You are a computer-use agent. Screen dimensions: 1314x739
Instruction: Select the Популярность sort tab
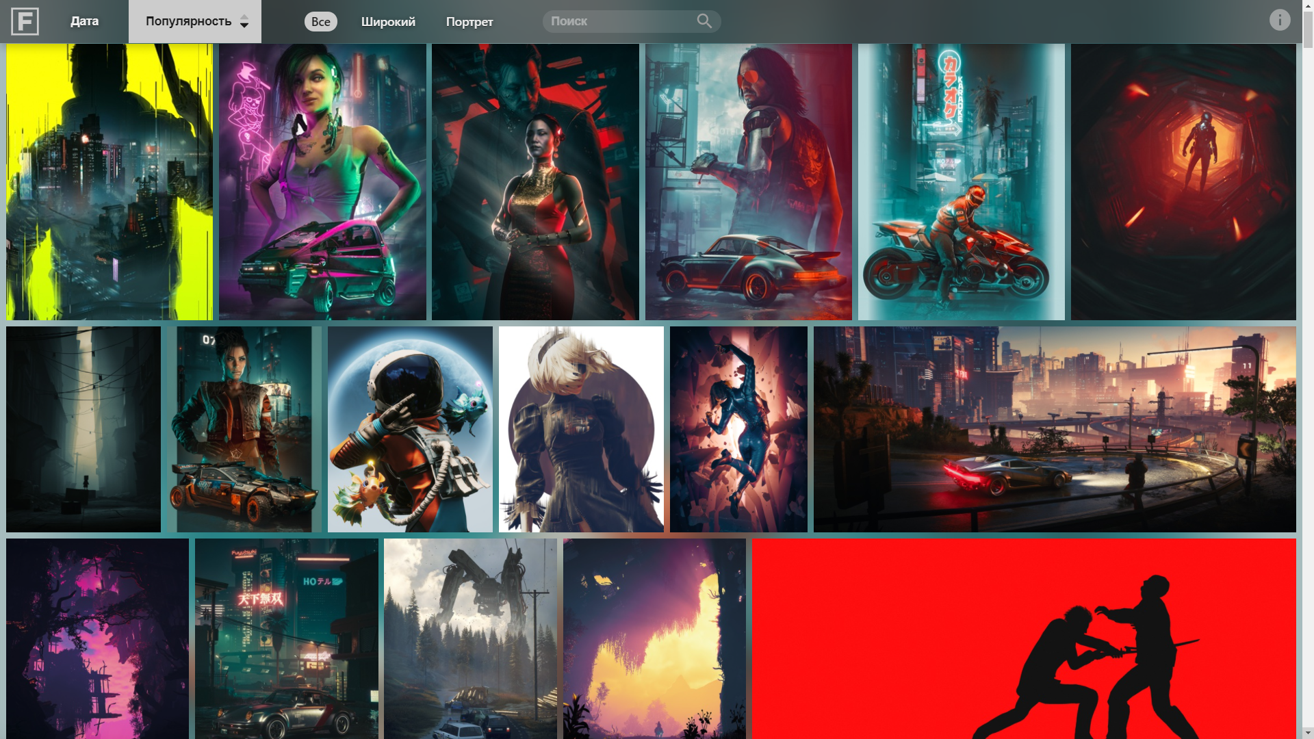tap(194, 21)
